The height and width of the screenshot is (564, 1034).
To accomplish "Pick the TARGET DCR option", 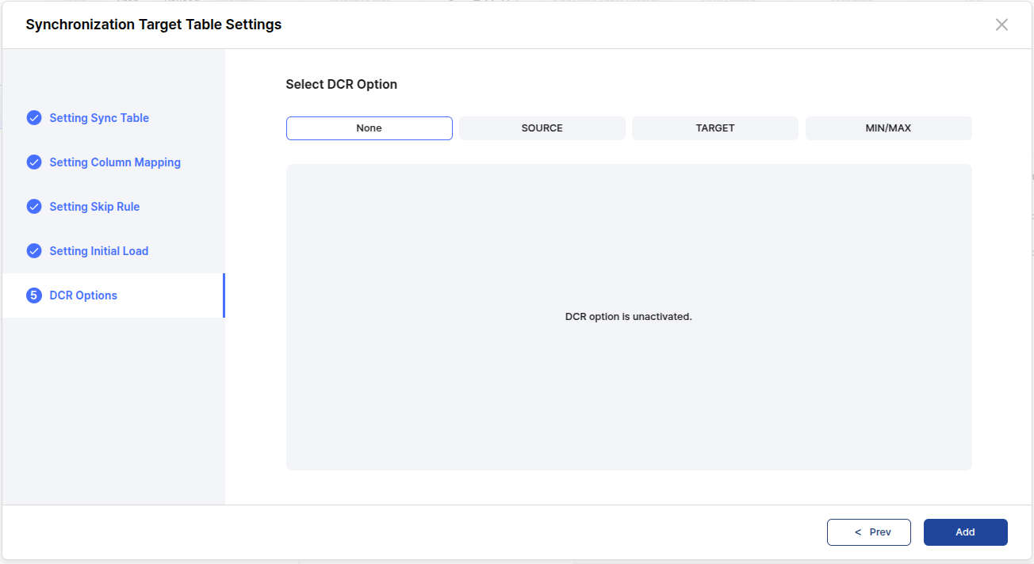I will (x=714, y=128).
